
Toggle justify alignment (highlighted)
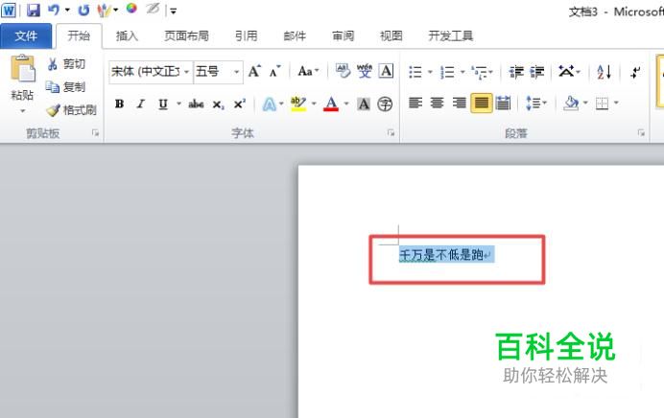[x=481, y=103]
